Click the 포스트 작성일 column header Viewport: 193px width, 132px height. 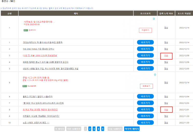184,13
